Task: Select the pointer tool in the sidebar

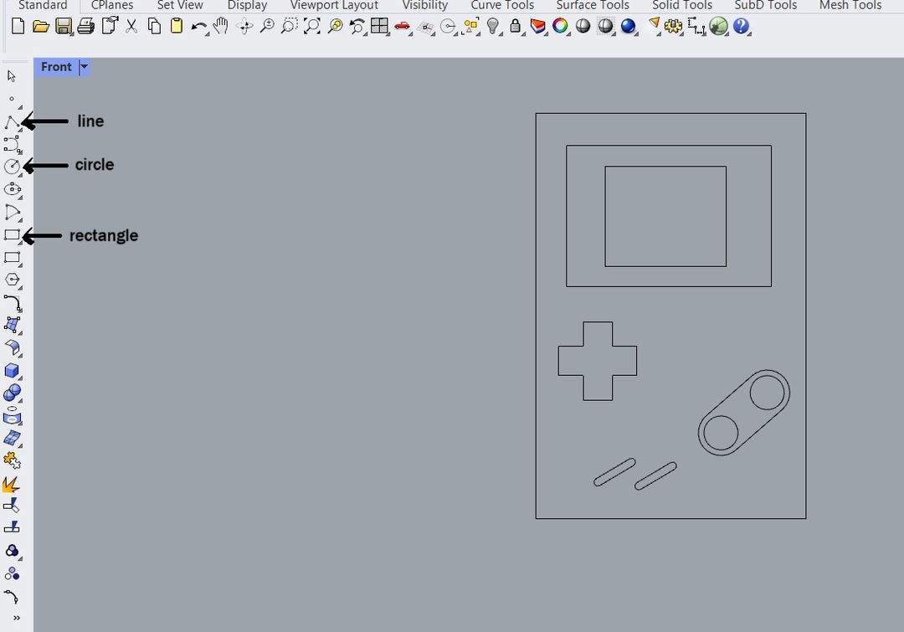Action: point(12,76)
